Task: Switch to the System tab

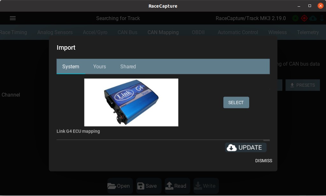Action: (x=71, y=67)
